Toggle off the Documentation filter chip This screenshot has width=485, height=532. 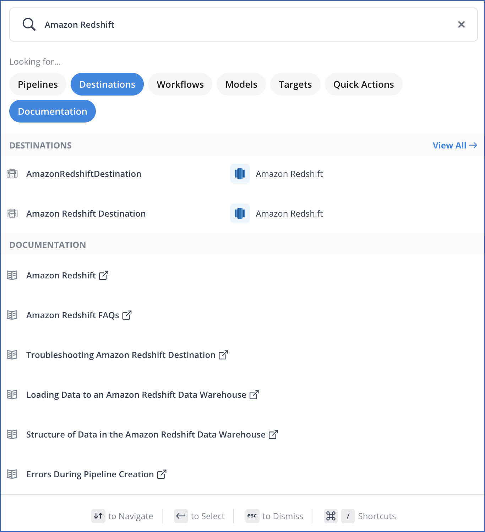(53, 111)
